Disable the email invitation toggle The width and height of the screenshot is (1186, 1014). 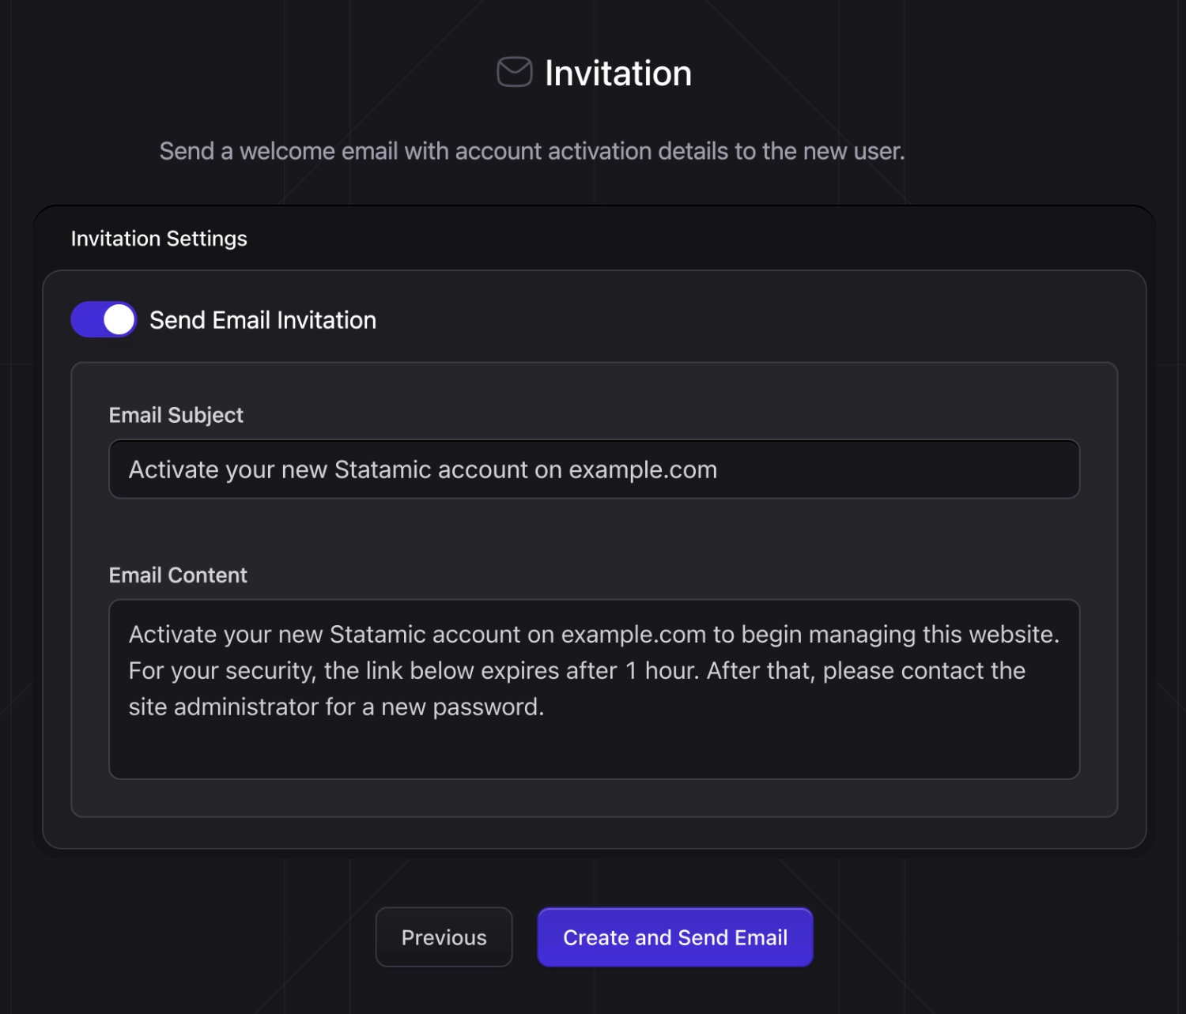coord(103,319)
